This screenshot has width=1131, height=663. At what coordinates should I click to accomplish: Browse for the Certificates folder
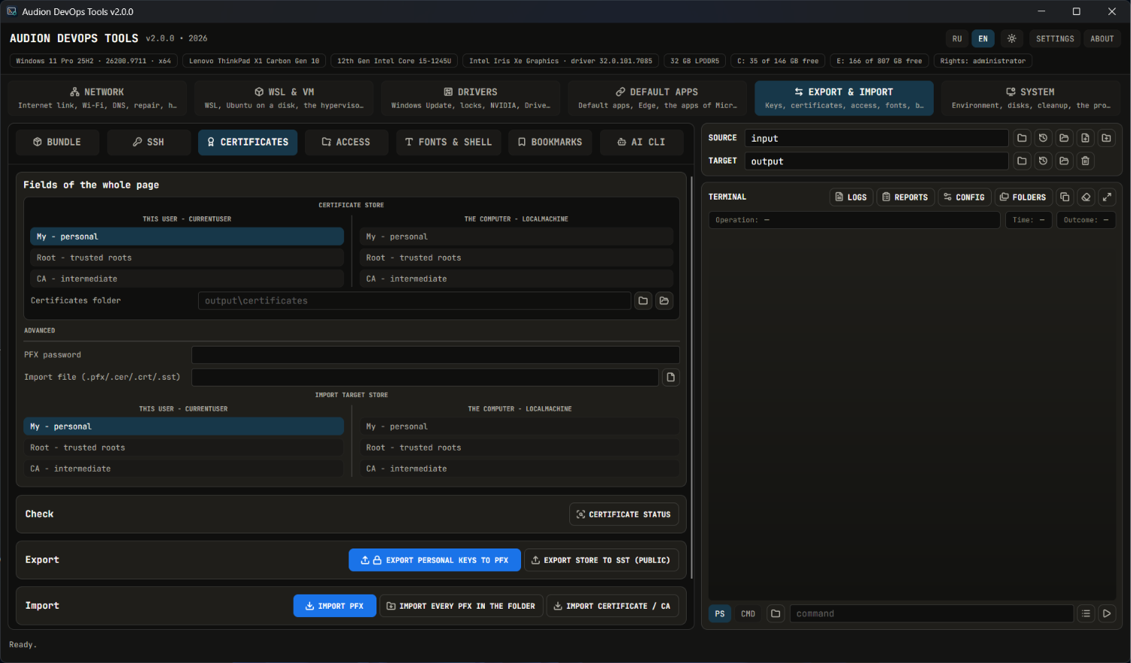(x=643, y=301)
